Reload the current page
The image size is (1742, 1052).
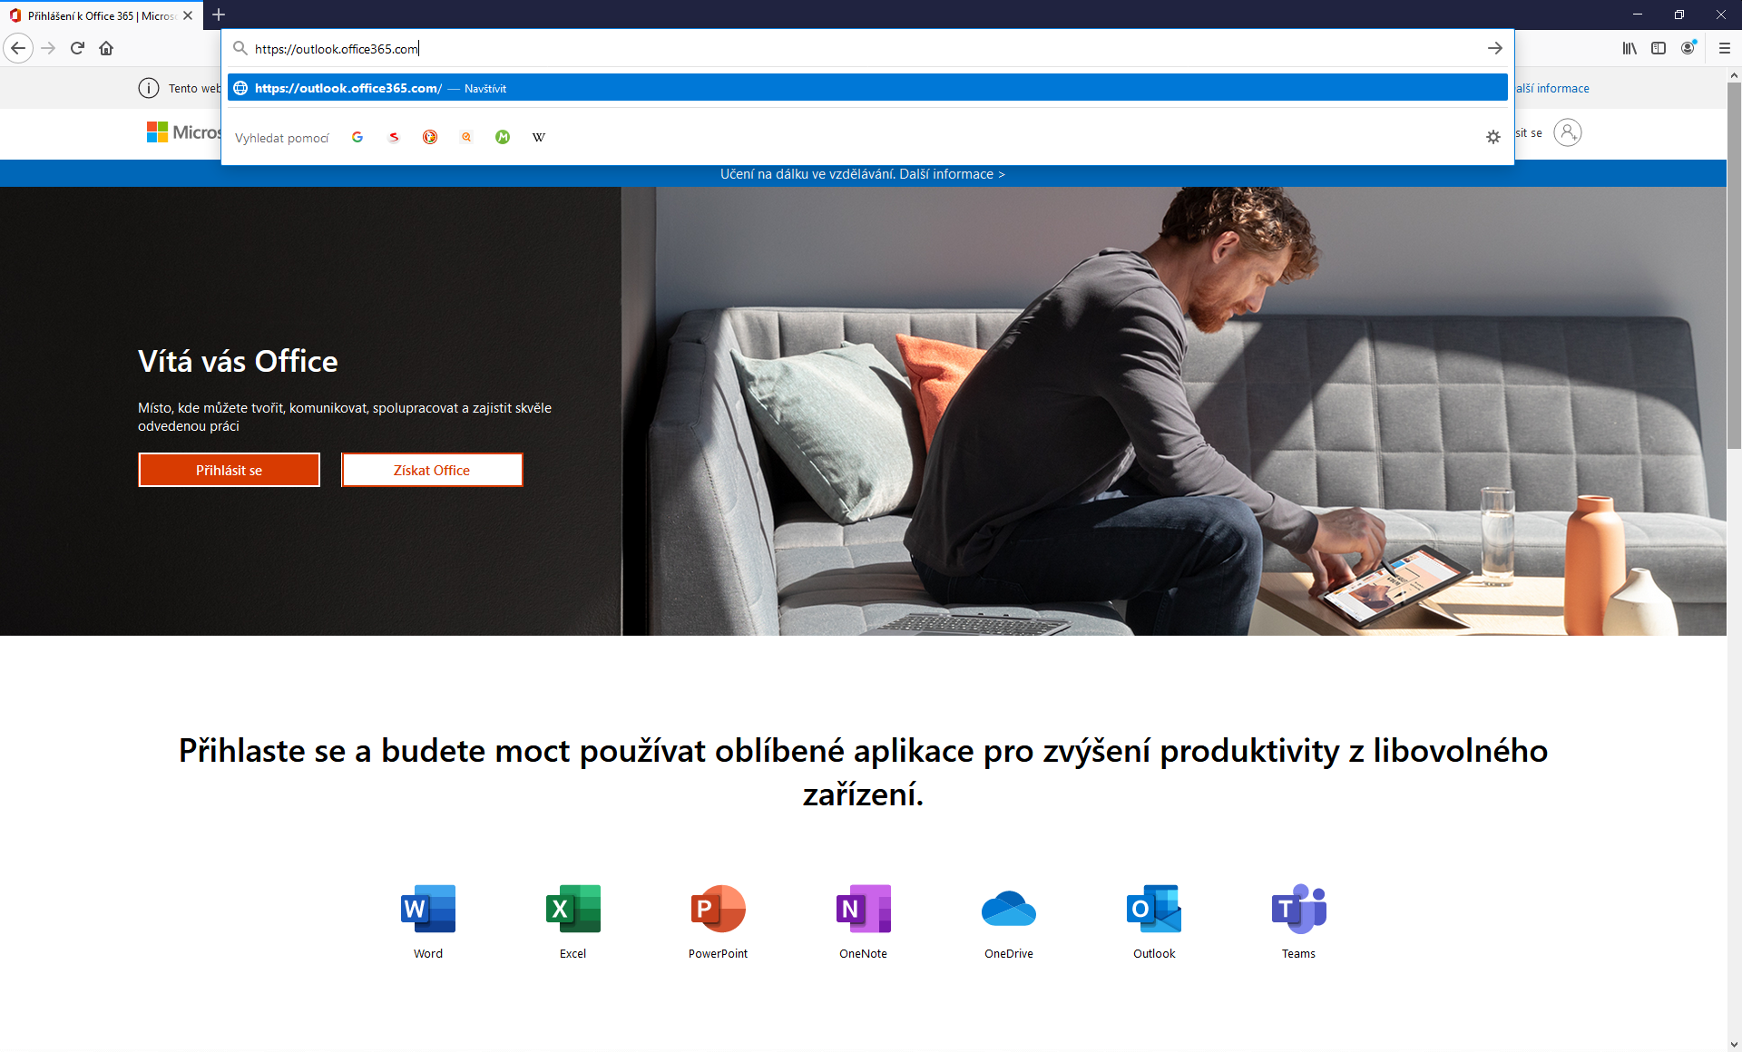pos(77,48)
